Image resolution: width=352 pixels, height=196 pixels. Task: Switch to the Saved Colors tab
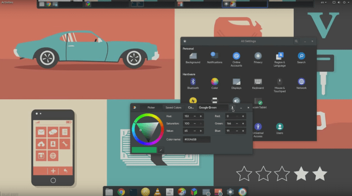point(173,108)
